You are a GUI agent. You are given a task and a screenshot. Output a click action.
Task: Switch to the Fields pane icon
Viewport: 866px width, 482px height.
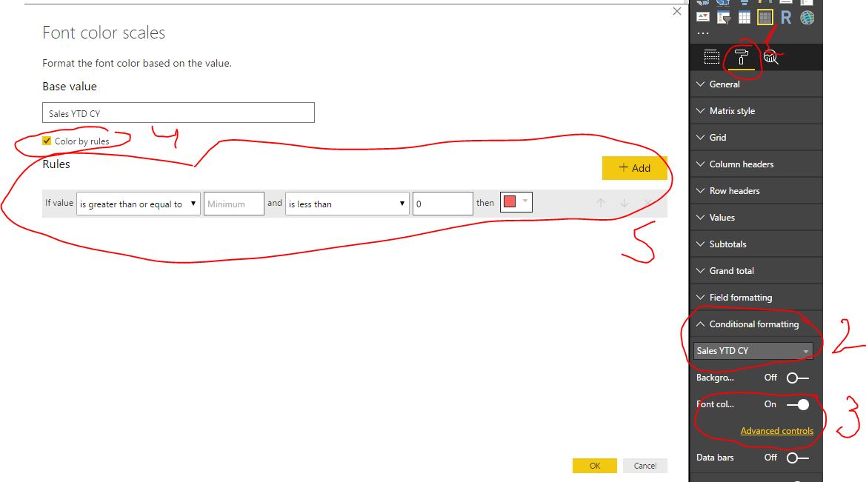click(711, 57)
